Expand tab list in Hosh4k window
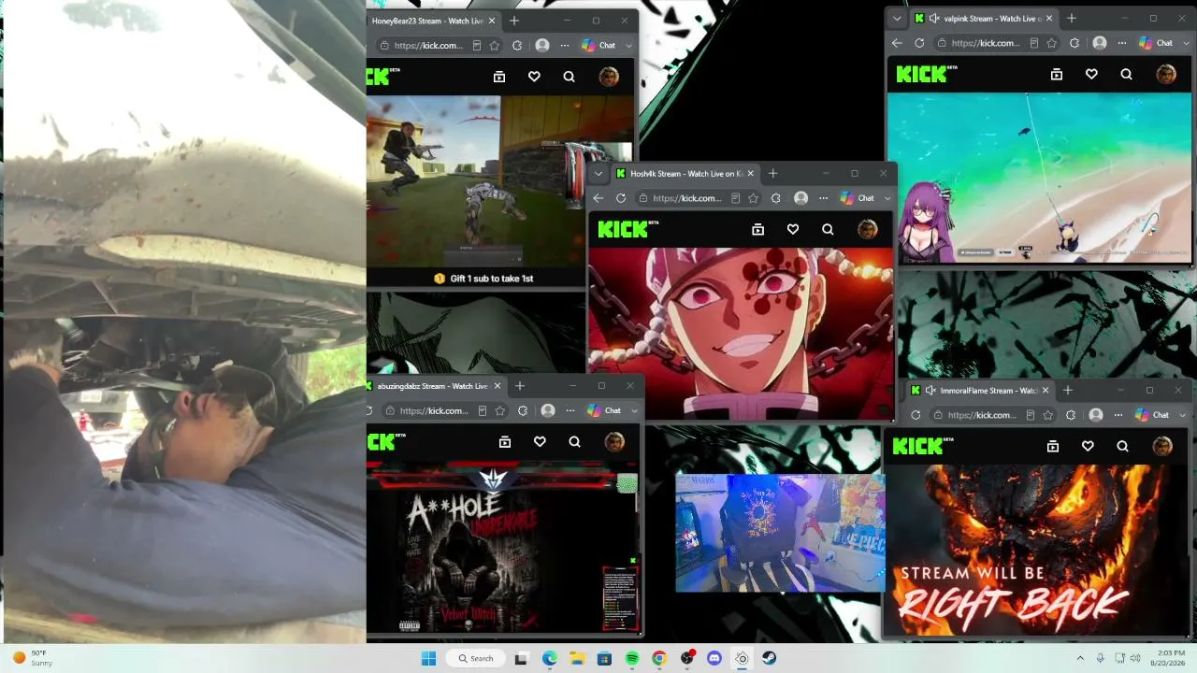The image size is (1197, 673). point(598,174)
